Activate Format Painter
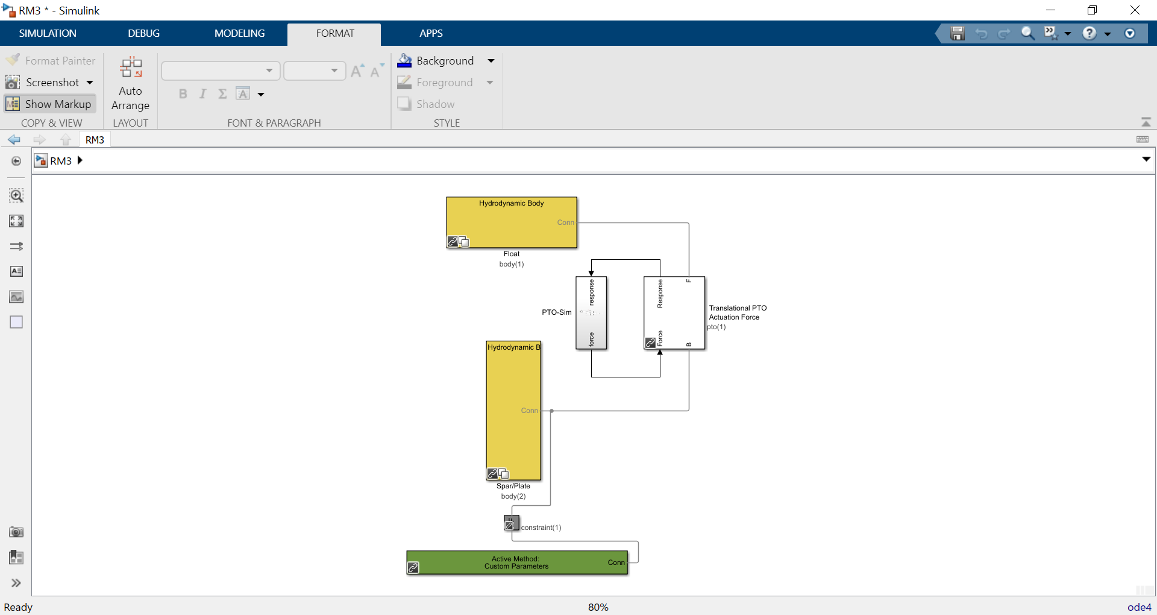 51,60
